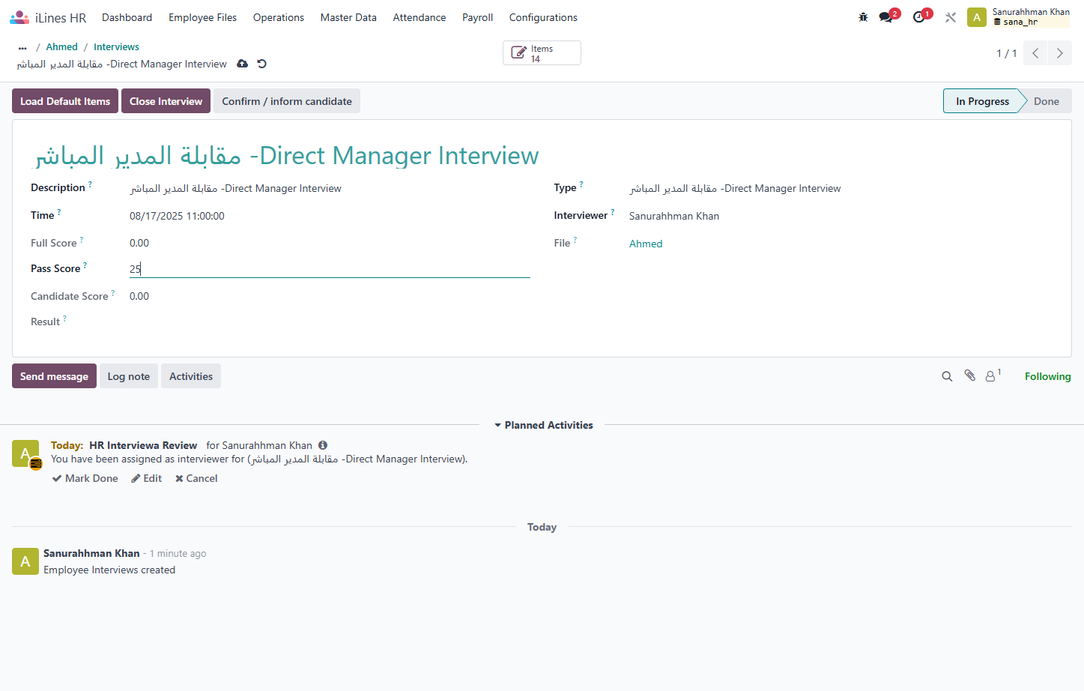Click info icon beside Sanurahhman Khan activity
1084x691 pixels.
323,445
